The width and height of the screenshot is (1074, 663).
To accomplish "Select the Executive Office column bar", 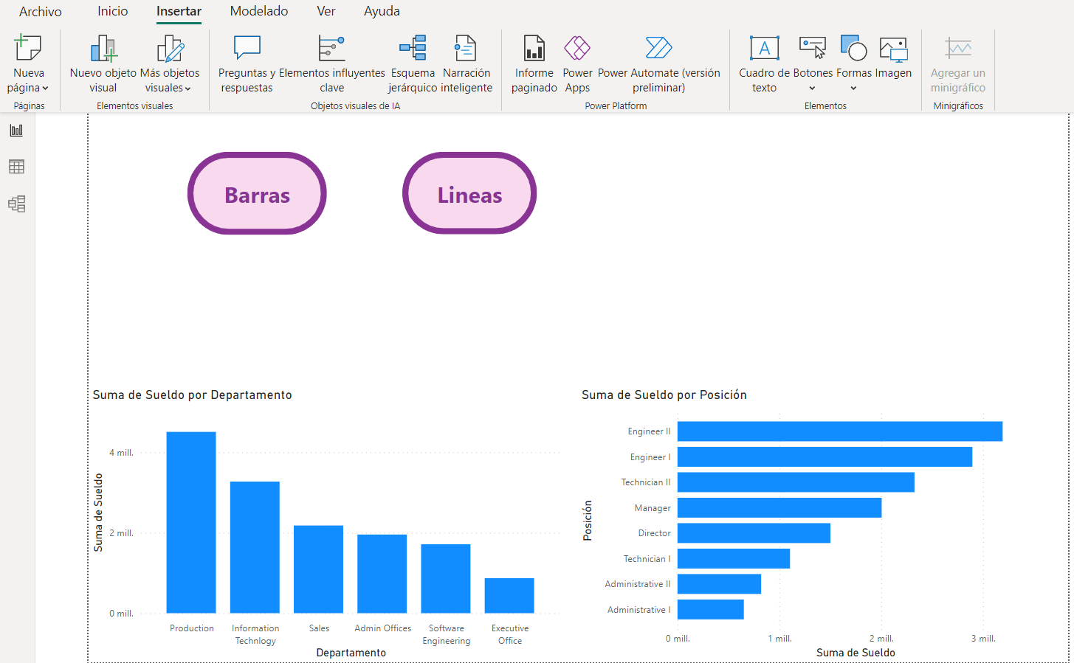I will [509, 595].
